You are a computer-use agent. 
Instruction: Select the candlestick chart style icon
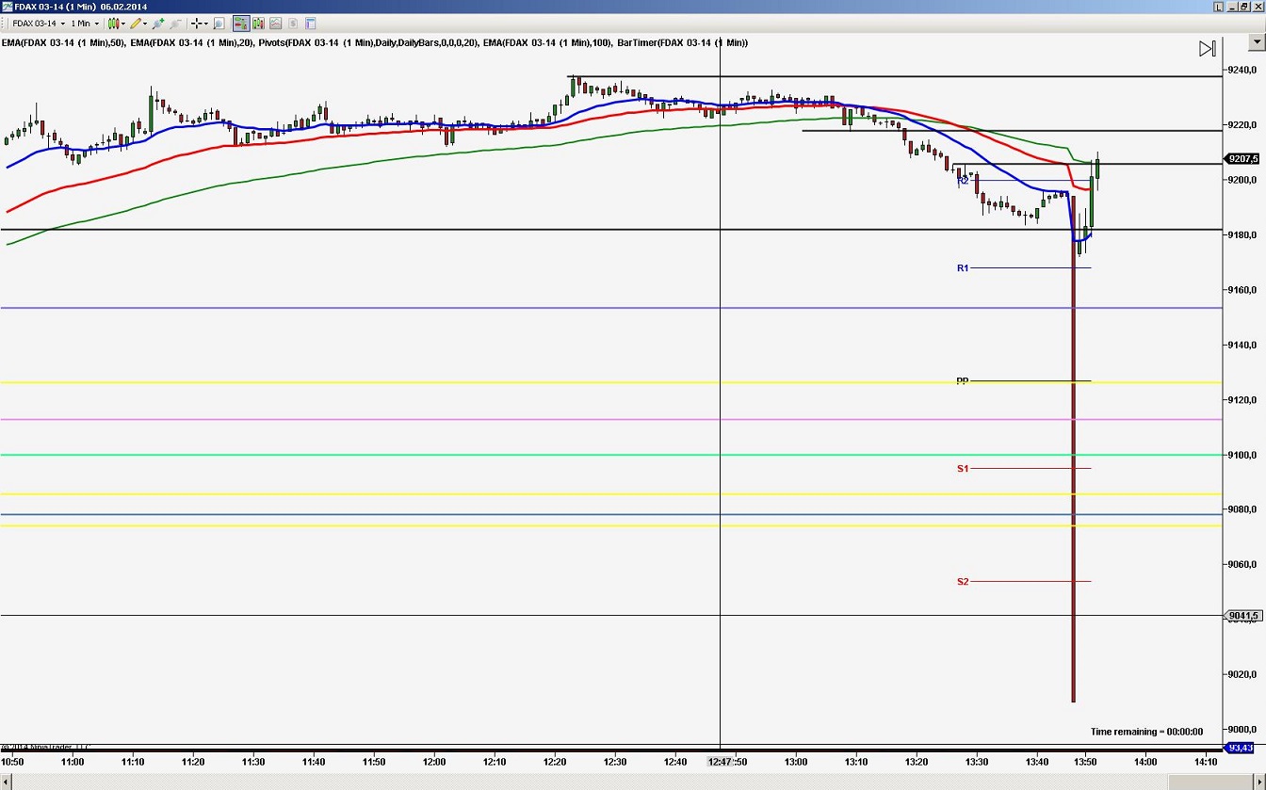[x=113, y=23]
